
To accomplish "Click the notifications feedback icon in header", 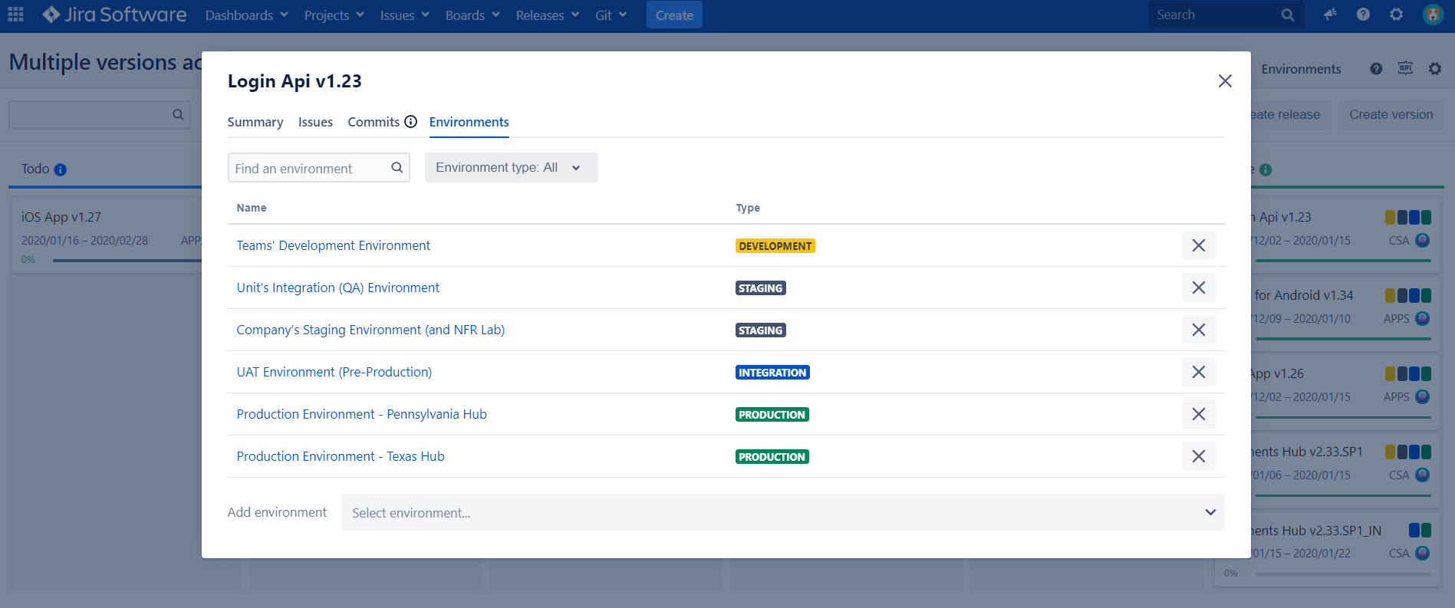I will click(x=1330, y=15).
